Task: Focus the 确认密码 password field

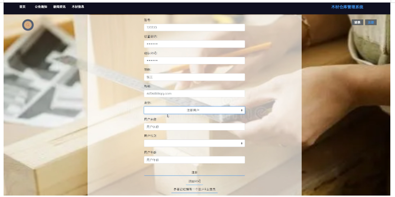Action: tap(194, 60)
